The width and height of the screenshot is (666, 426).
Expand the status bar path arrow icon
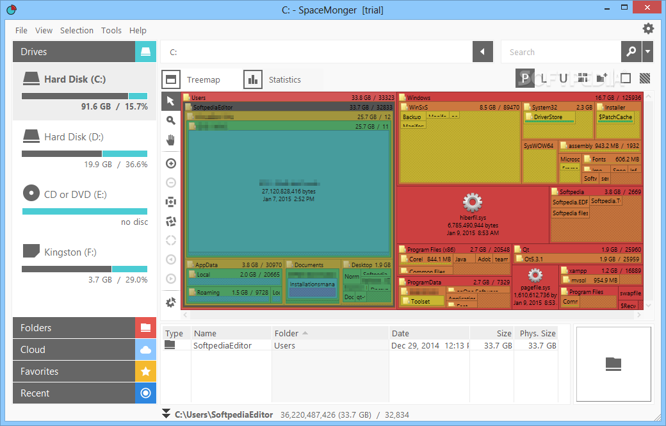pos(166,414)
